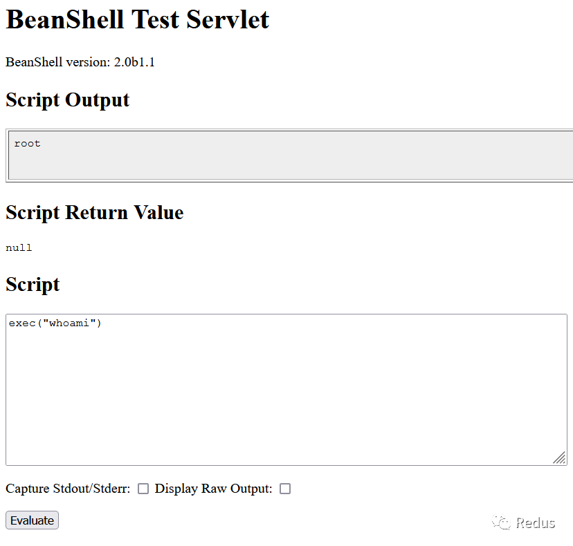
Task: Click the "Capture Stdout/Stderr:" label text
Action: tap(68, 489)
